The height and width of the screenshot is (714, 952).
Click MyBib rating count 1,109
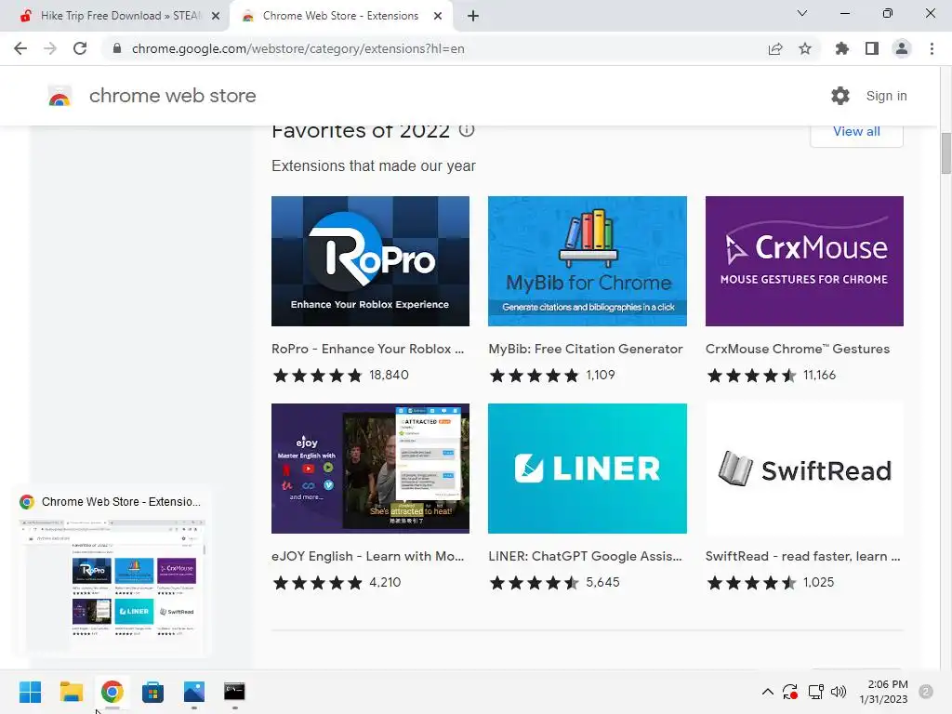click(x=601, y=376)
